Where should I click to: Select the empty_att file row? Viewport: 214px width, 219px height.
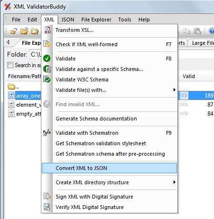pos(29,114)
